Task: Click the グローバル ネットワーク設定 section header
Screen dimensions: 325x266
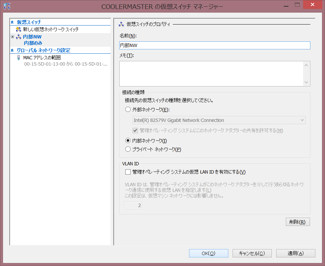Action: click(43, 50)
